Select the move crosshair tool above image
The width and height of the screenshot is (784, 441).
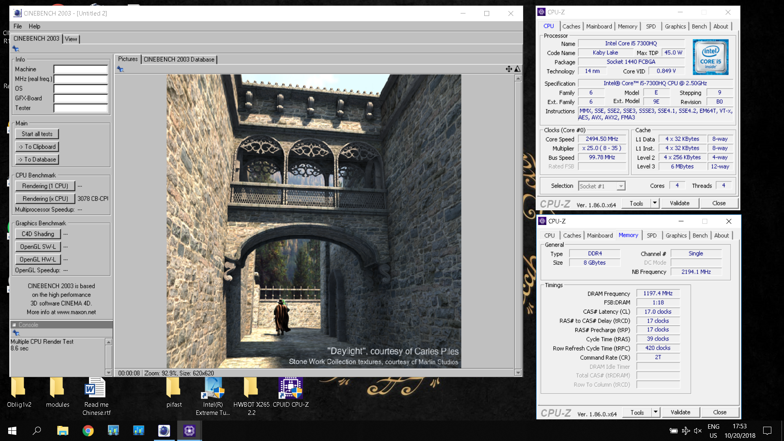click(509, 69)
